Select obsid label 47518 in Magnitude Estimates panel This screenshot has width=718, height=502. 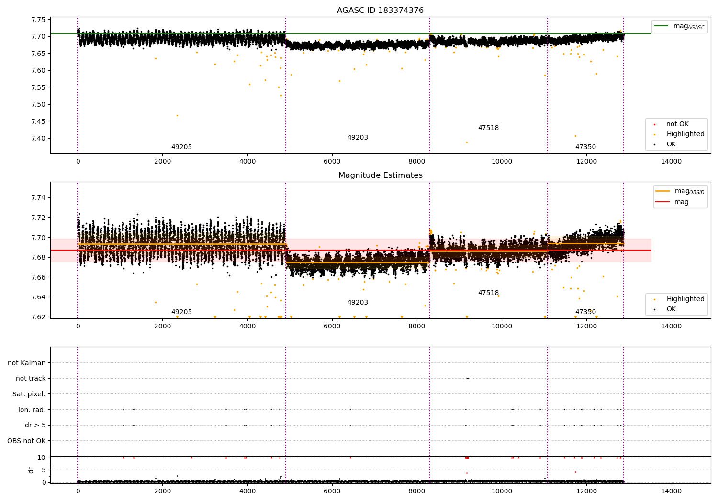point(488,293)
